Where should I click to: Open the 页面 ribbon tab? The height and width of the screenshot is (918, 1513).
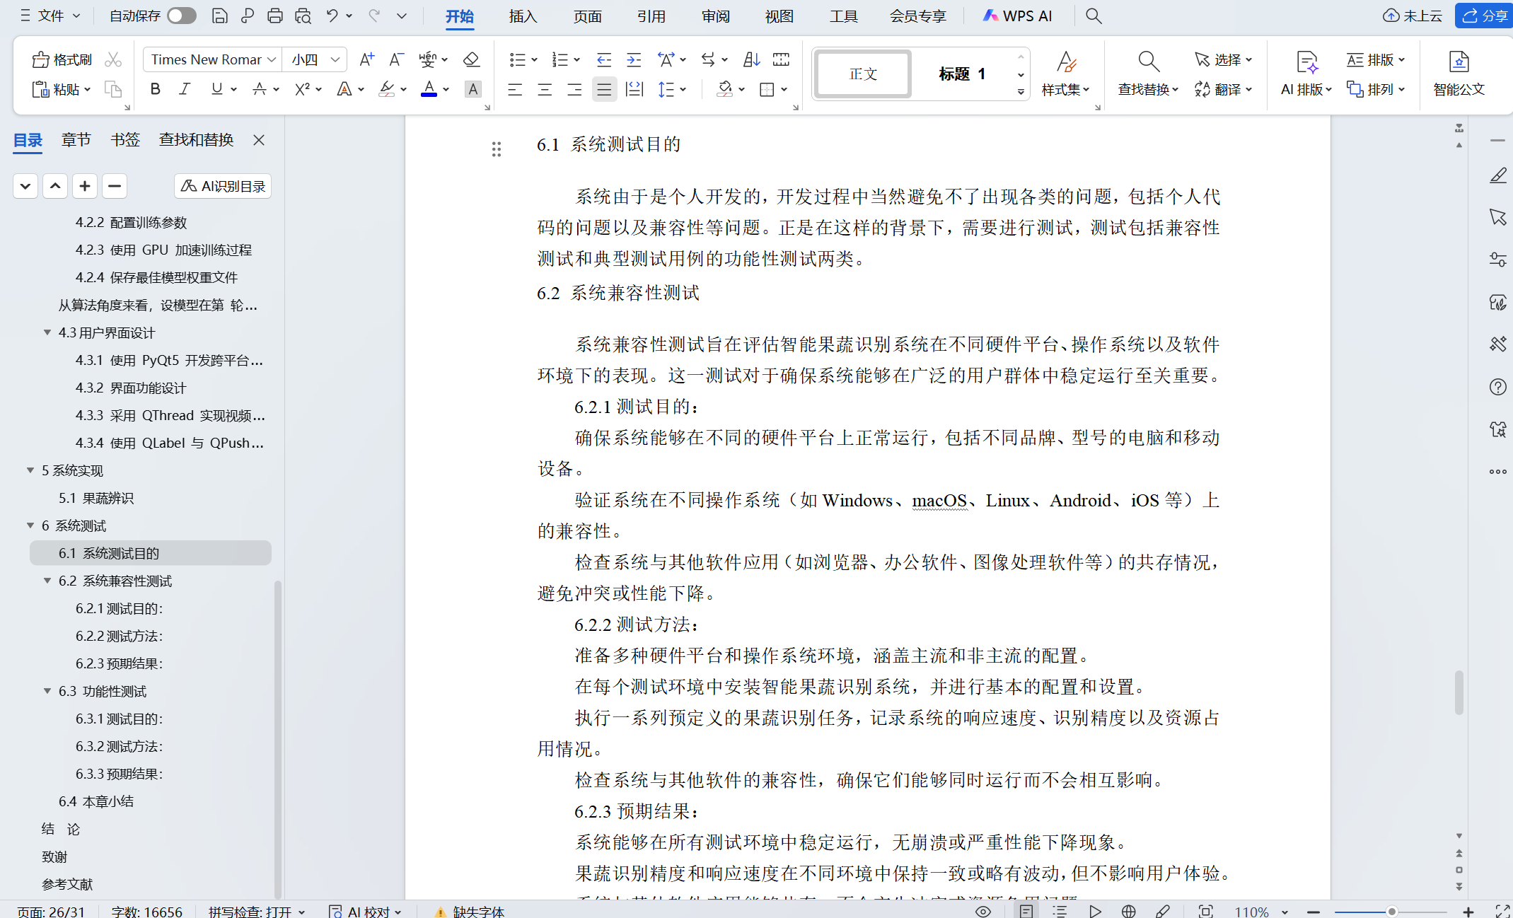click(587, 16)
